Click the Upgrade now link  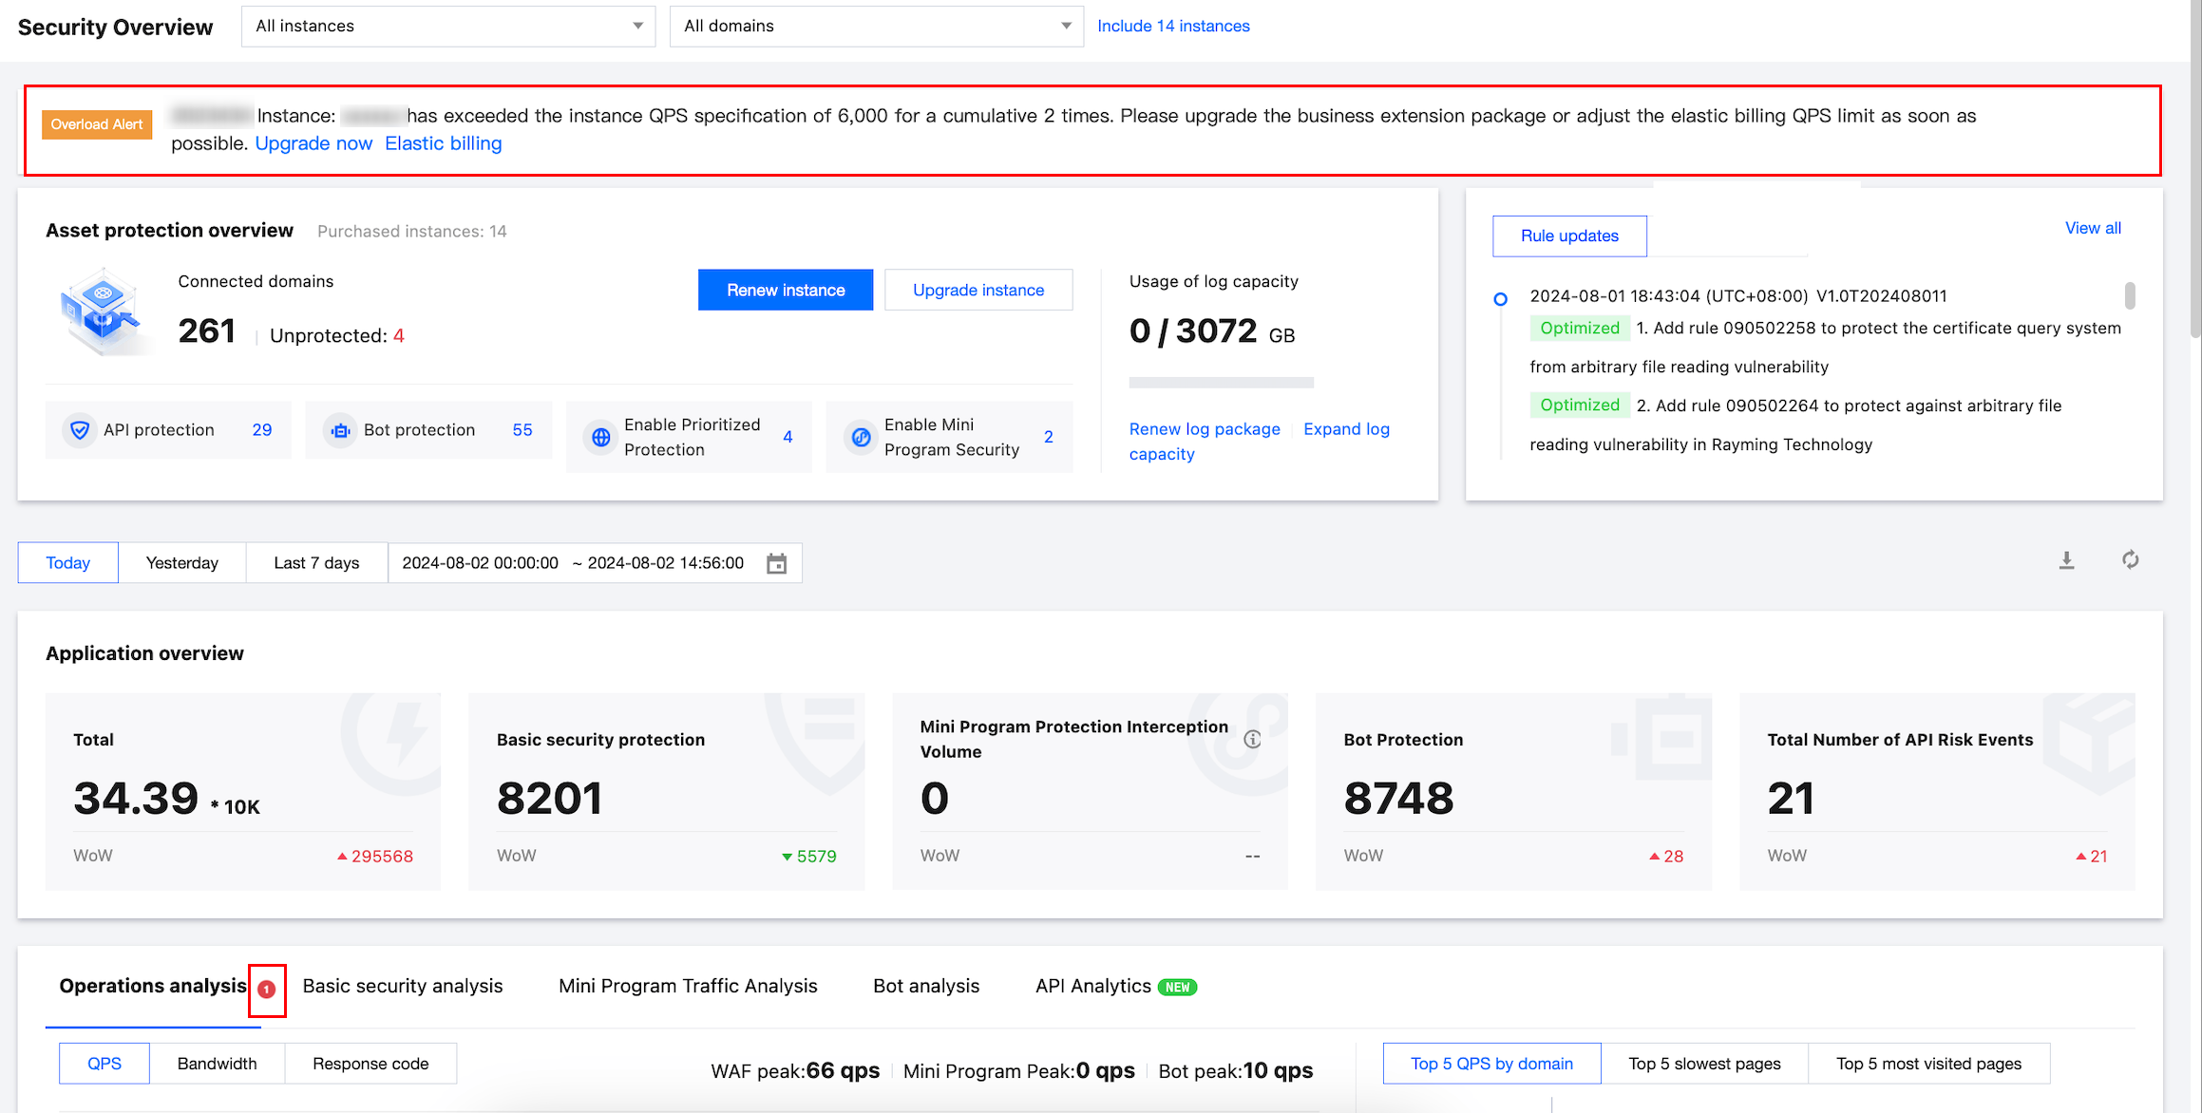point(313,143)
